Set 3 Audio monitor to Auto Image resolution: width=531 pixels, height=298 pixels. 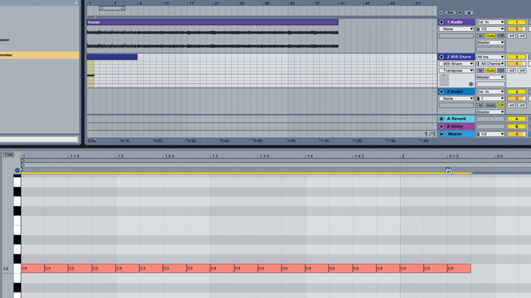[490, 105]
